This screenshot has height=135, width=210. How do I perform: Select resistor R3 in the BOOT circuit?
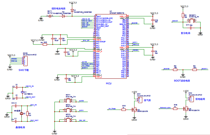175,70
